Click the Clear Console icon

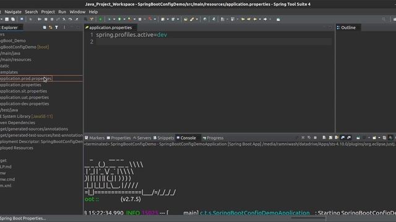tap(324, 138)
